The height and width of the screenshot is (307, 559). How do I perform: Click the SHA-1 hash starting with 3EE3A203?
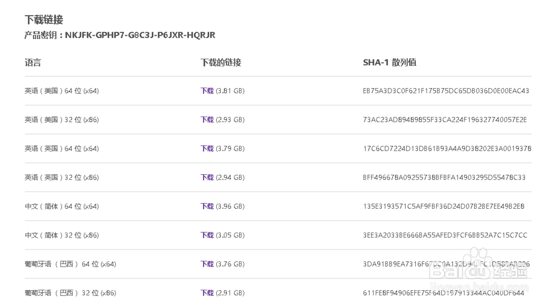(445, 236)
